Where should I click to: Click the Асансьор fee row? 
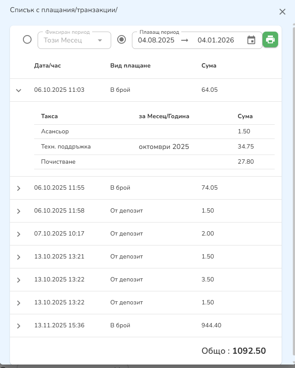click(51, 132)
